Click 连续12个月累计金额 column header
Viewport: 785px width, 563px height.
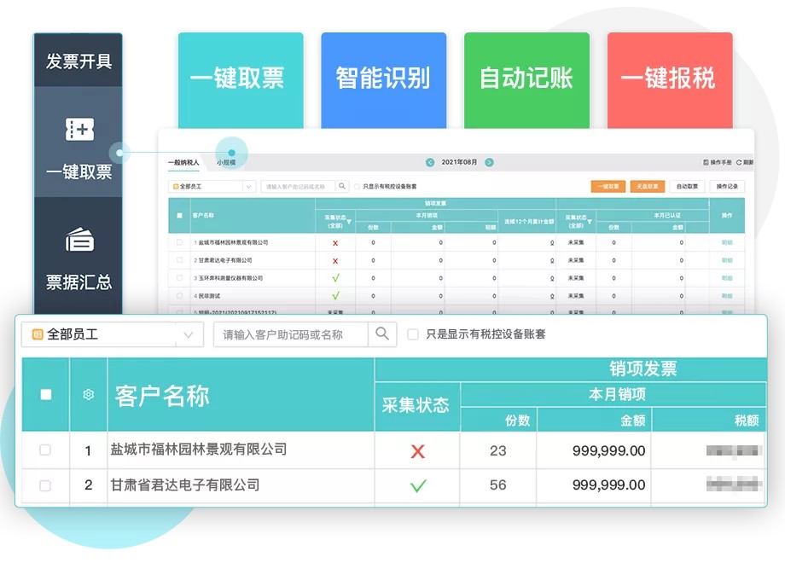click(529, 222)
